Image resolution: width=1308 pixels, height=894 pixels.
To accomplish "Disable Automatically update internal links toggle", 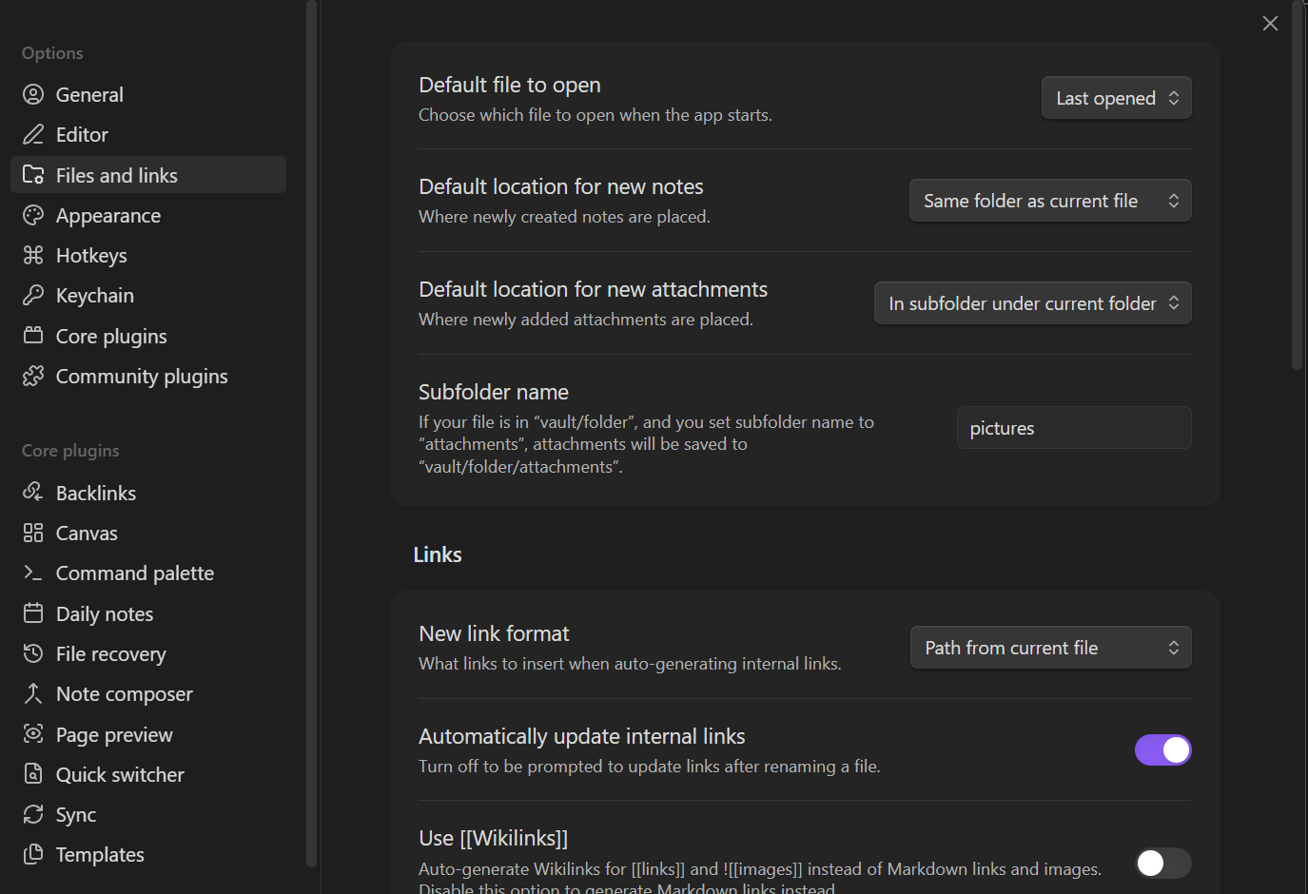I will tap(1162, 750).
